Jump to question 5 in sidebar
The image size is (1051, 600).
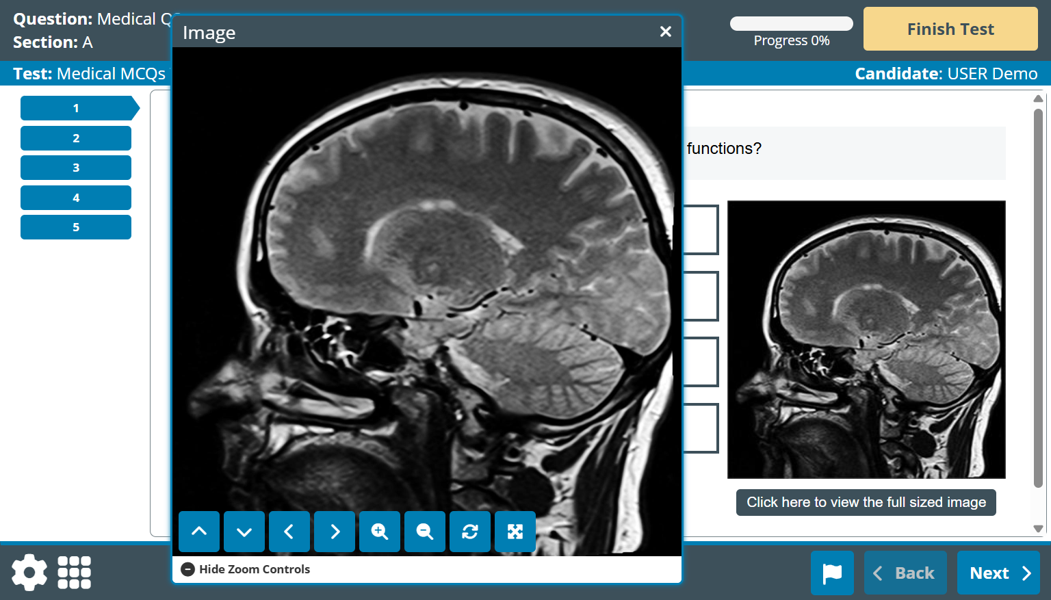tap(76, 227)
